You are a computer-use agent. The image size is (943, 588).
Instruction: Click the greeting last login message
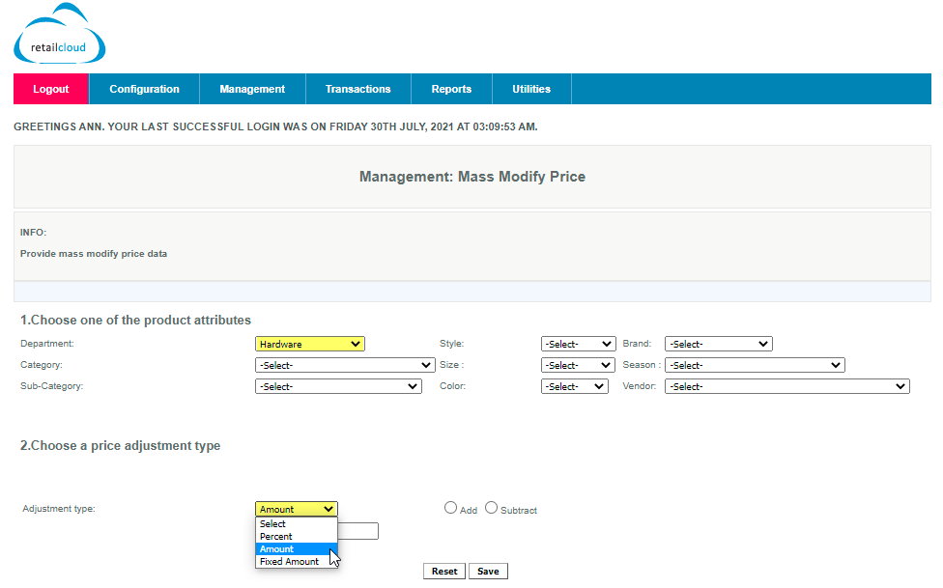(275, 126)
